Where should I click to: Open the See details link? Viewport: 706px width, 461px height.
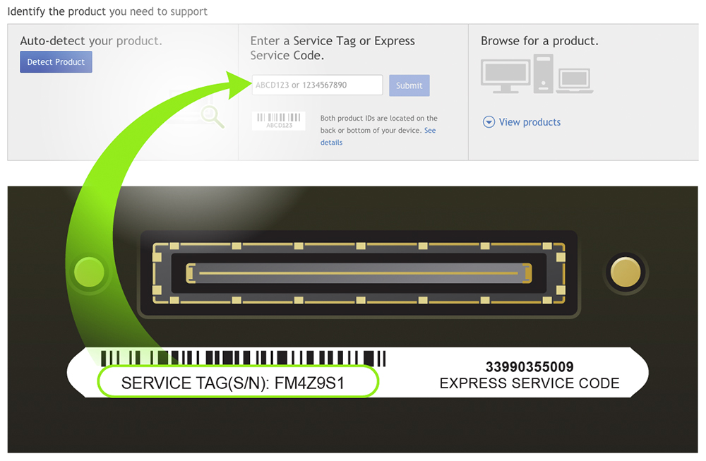tap(331, 142)
